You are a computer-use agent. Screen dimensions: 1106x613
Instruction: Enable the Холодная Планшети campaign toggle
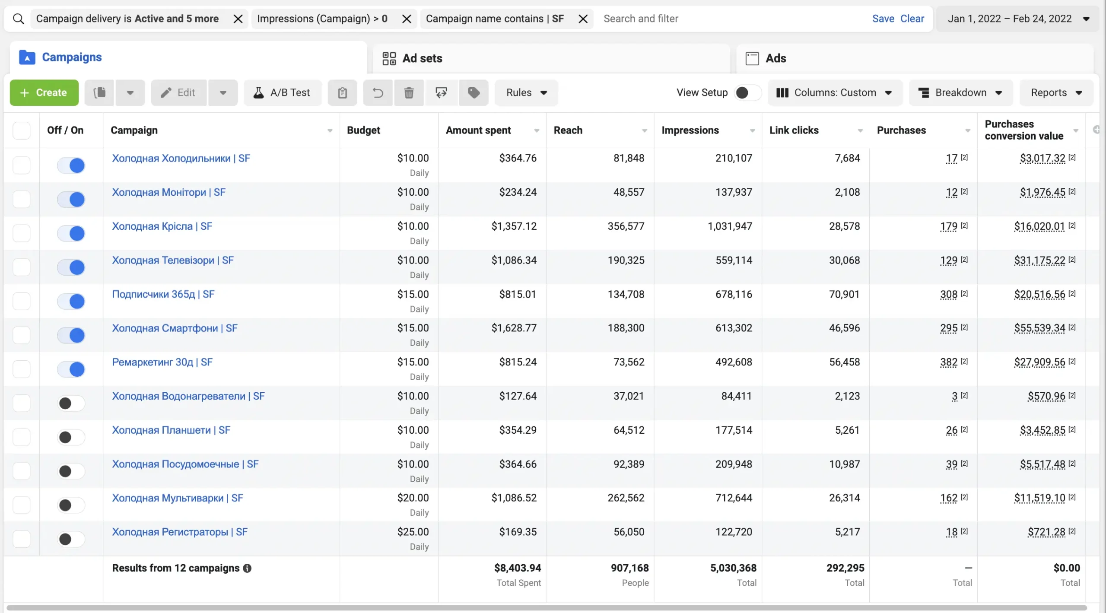(x=71, y=437)
